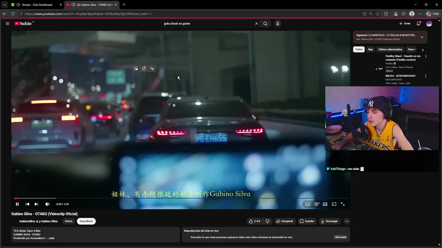Open Edge picture-in-picture overlay icon on video
The height and width of the screenshot is (248, 442).
[x=136, y=68]
